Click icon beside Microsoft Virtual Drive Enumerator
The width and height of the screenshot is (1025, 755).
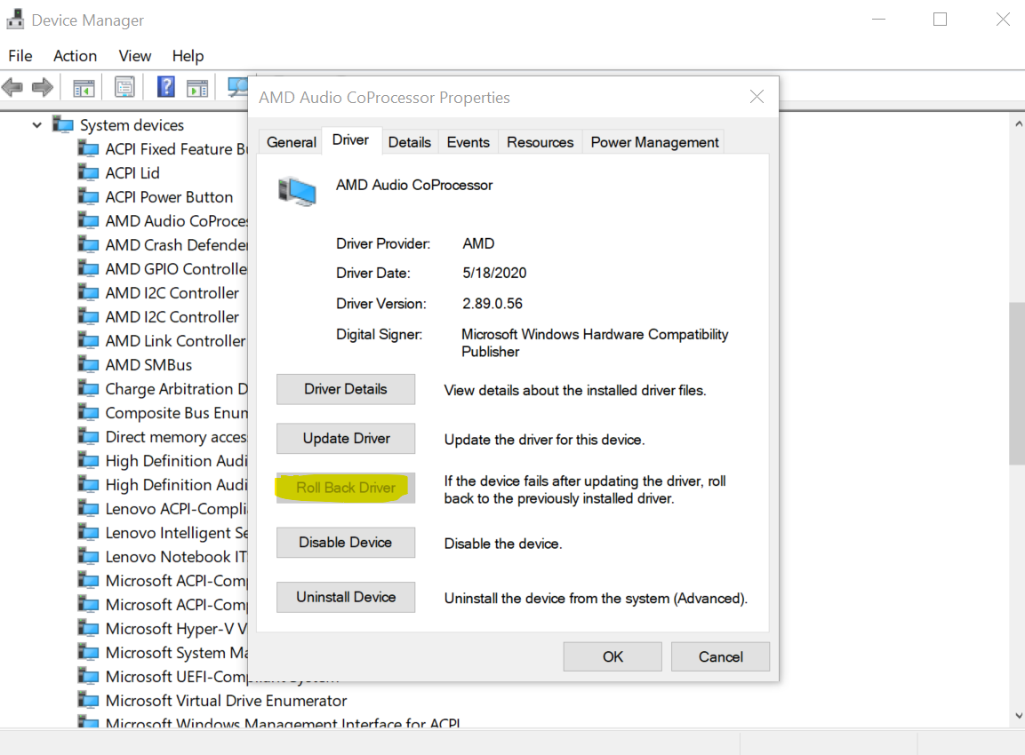[89, 700]
